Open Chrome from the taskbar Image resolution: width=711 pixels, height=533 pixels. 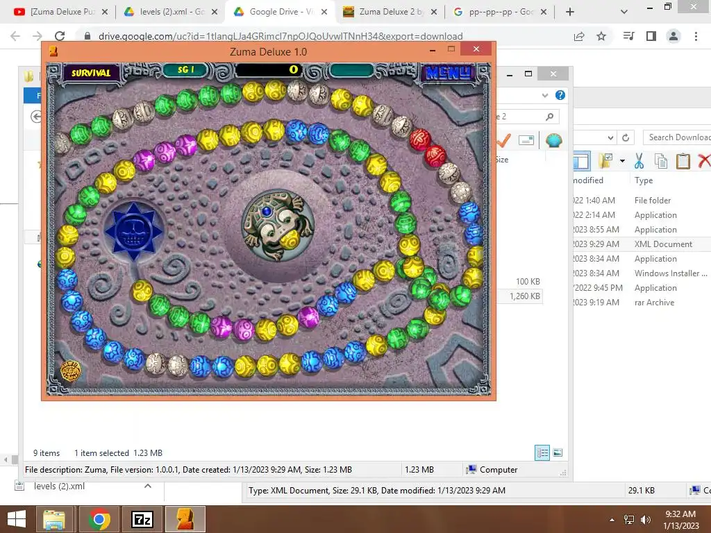click(99, 519)
